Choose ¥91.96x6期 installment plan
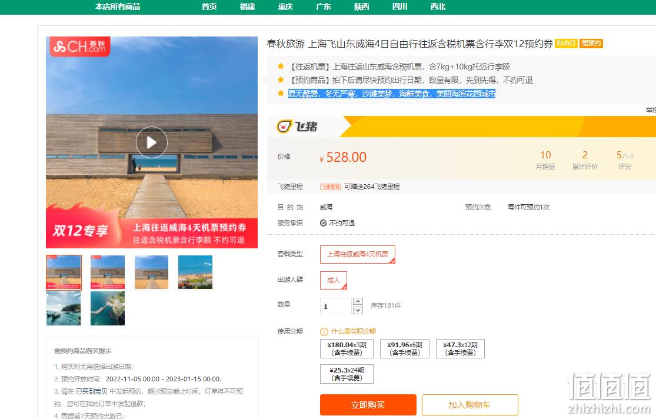This screenshot has width=656, height=419. [405, 349]
